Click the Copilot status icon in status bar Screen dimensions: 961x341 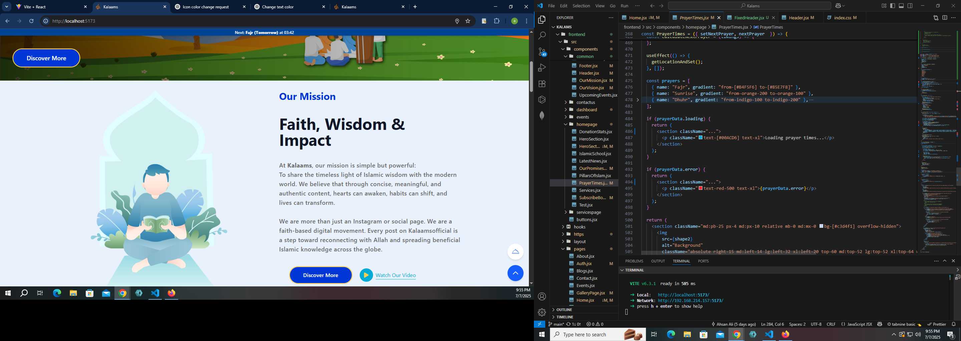(x=880, y=324)
